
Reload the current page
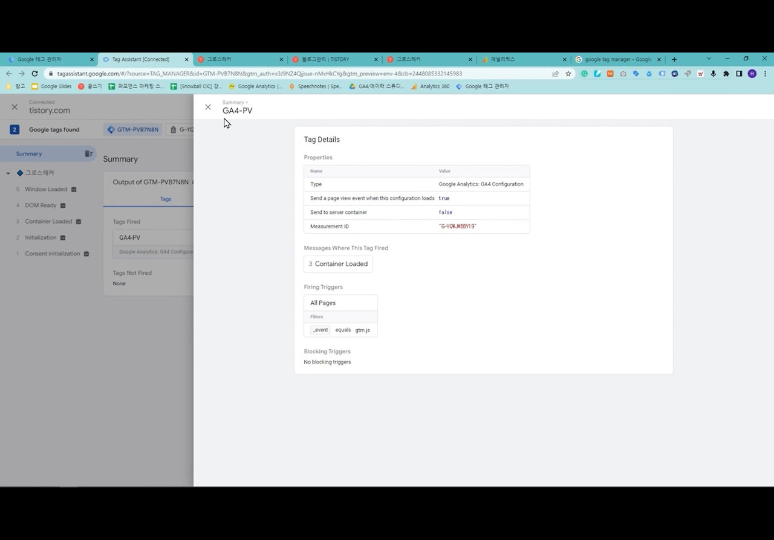tap(35, 74)
